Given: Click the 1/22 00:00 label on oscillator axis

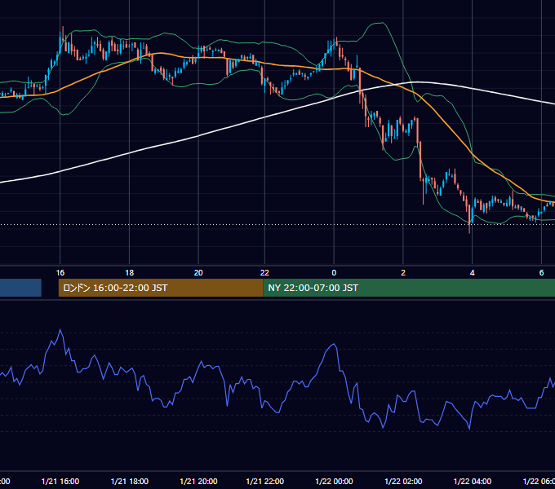Looking at the screenshot, I should tap(334, 481).
